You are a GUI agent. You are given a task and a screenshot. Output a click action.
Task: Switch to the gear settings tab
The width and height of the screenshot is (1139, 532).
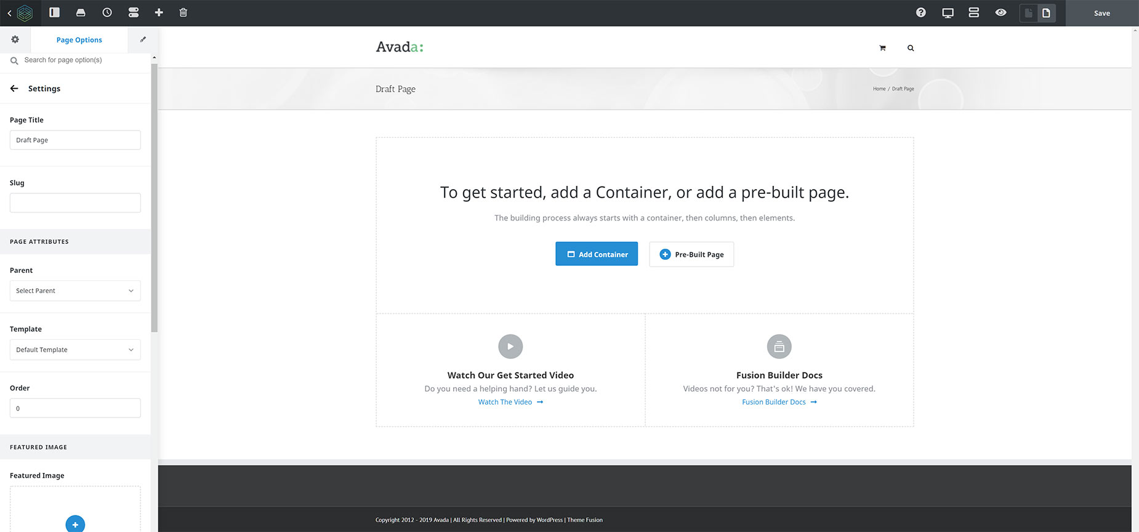pyautogui.click(x=15, y=39)
